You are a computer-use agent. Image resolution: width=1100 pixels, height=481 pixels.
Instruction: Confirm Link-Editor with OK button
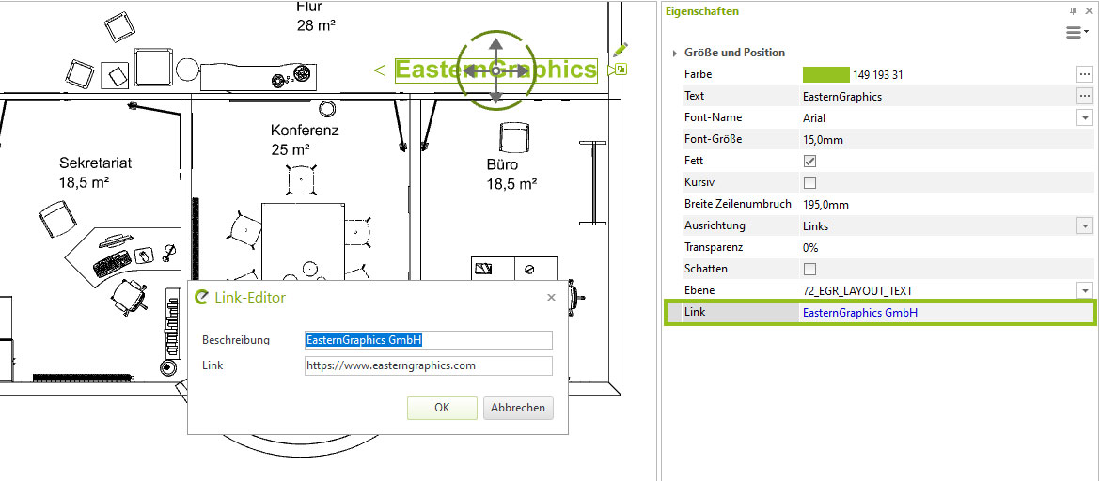[x=442, y=408]
